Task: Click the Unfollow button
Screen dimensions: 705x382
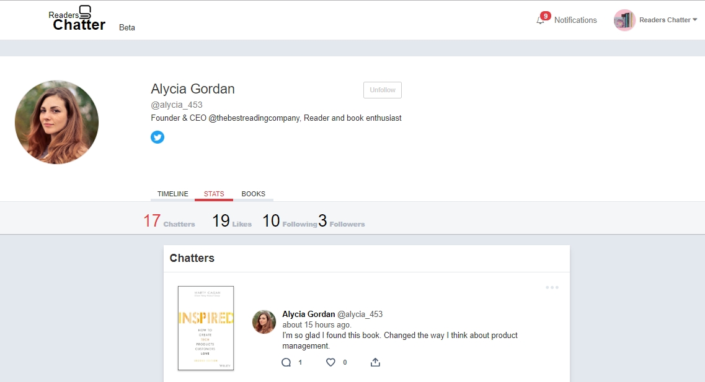Action: click(x=382, y=90)
